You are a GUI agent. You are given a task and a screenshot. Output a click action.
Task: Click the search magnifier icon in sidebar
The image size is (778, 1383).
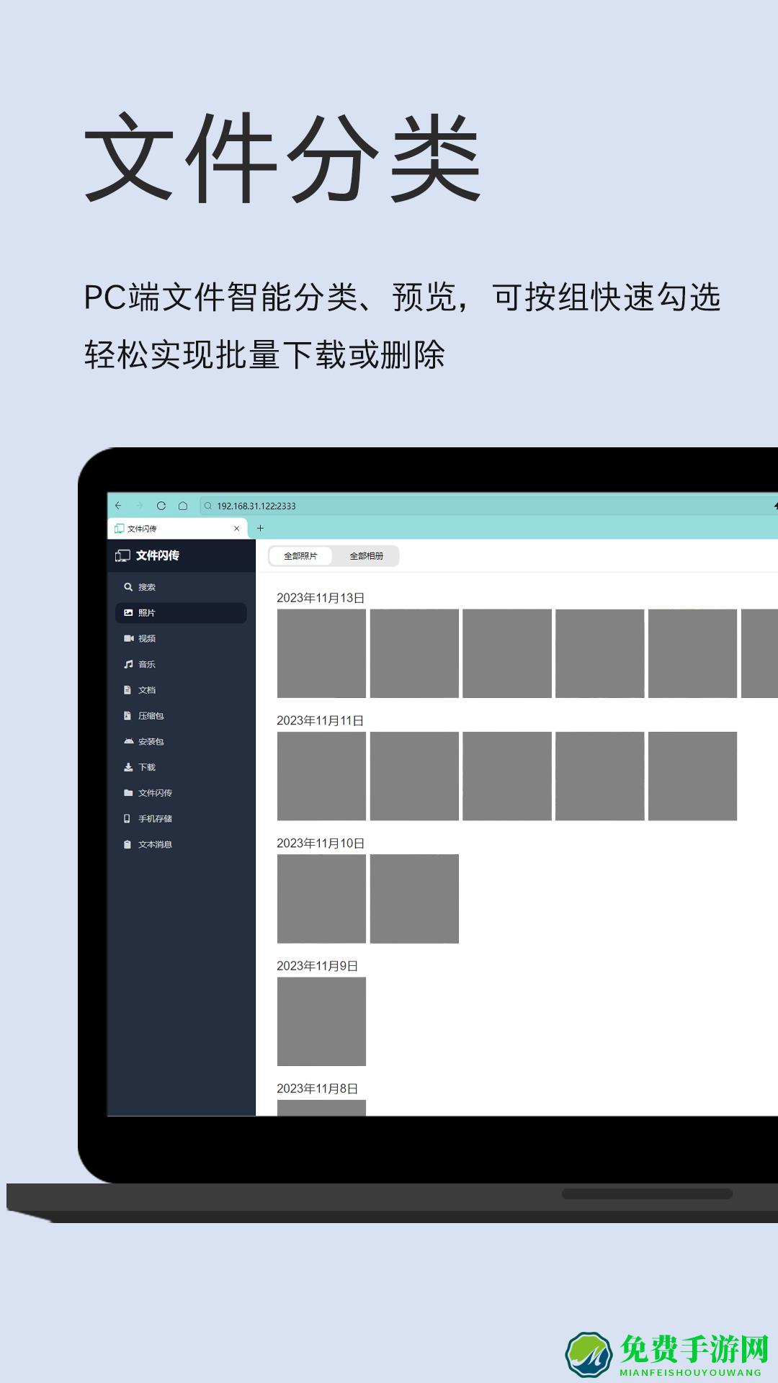pyautogui.click(x=128, y=587)
